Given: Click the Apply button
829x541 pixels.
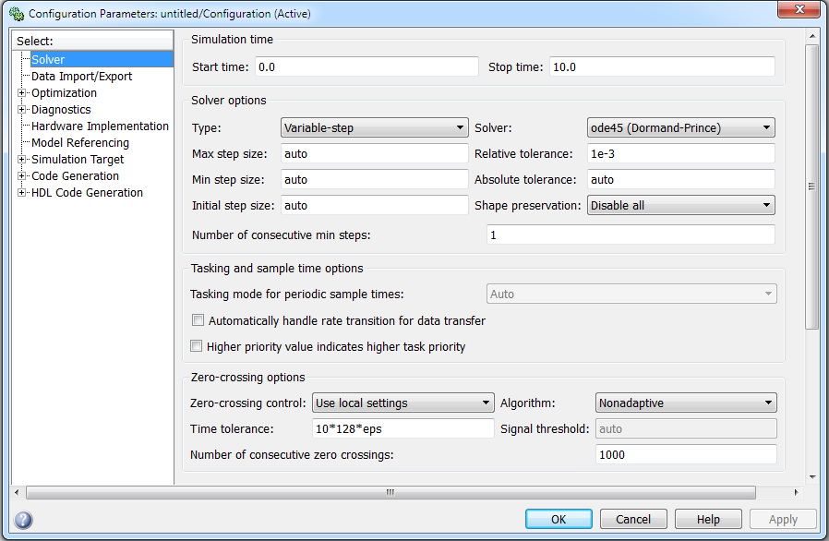Looking at the screenshot, I should (x=783, y=520).
